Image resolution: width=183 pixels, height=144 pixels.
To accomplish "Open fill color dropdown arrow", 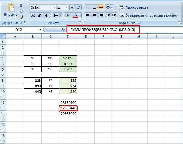I will point(71,15).
